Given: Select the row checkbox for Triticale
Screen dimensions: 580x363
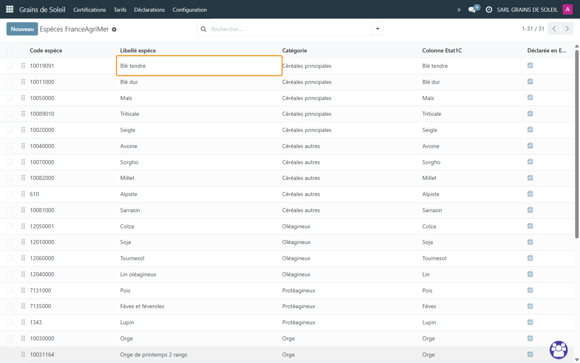Looking at the screenshot, I should (x=9, y=114).
